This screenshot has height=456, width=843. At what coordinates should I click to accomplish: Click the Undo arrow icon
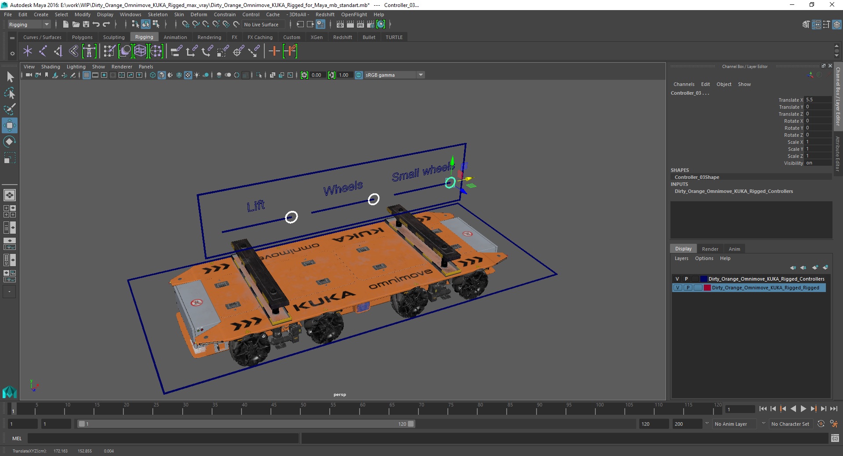click(x=96, y=25)
